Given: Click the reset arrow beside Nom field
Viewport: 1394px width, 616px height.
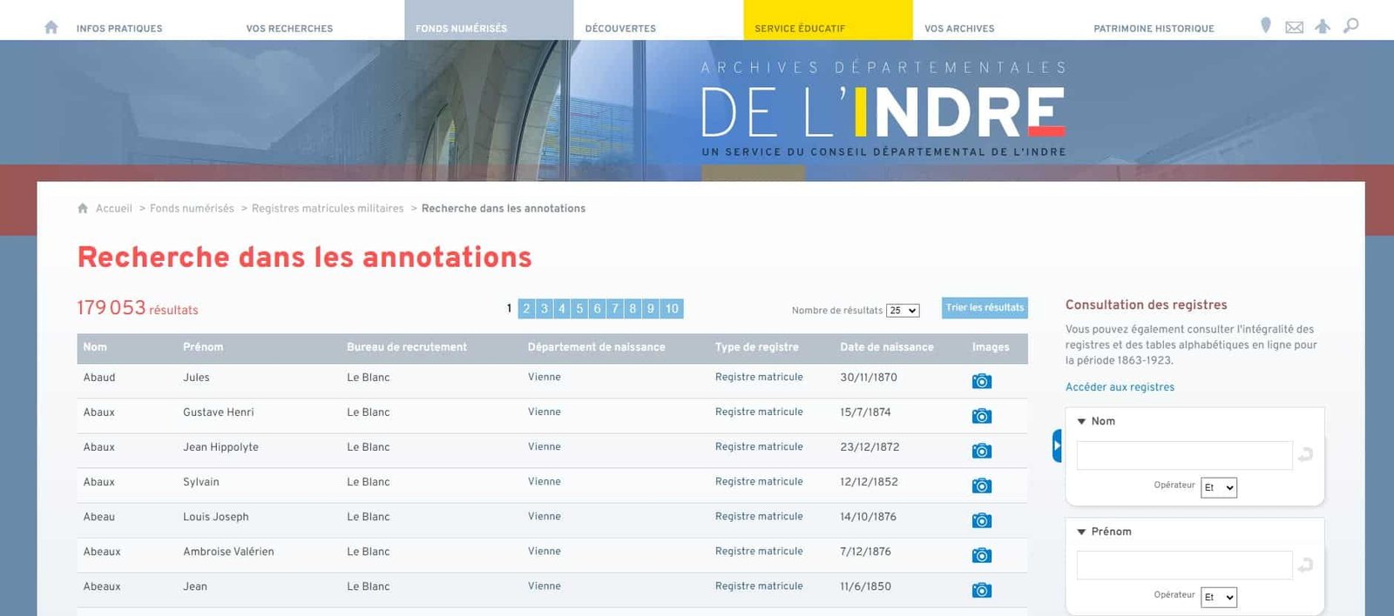Looking at the screenshot, I should 1305,455.
